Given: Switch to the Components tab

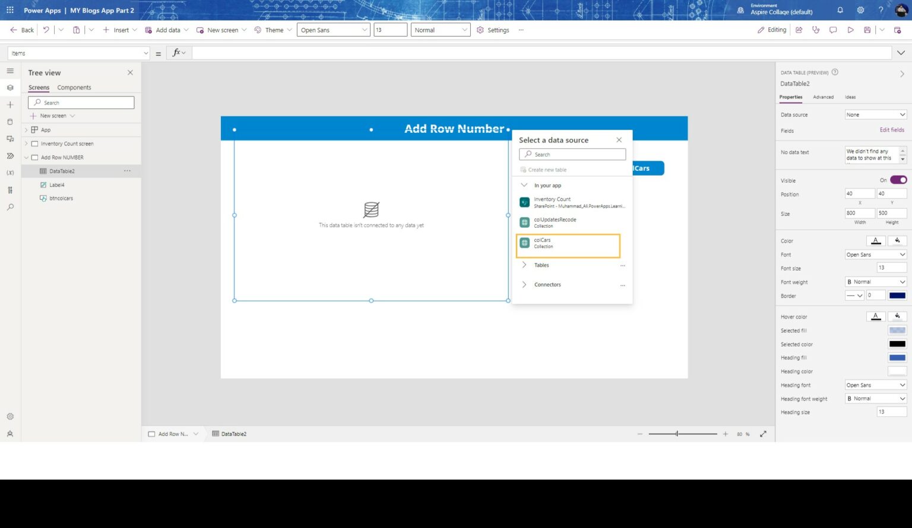Looking at the screenshot, I should coord(74,87).
